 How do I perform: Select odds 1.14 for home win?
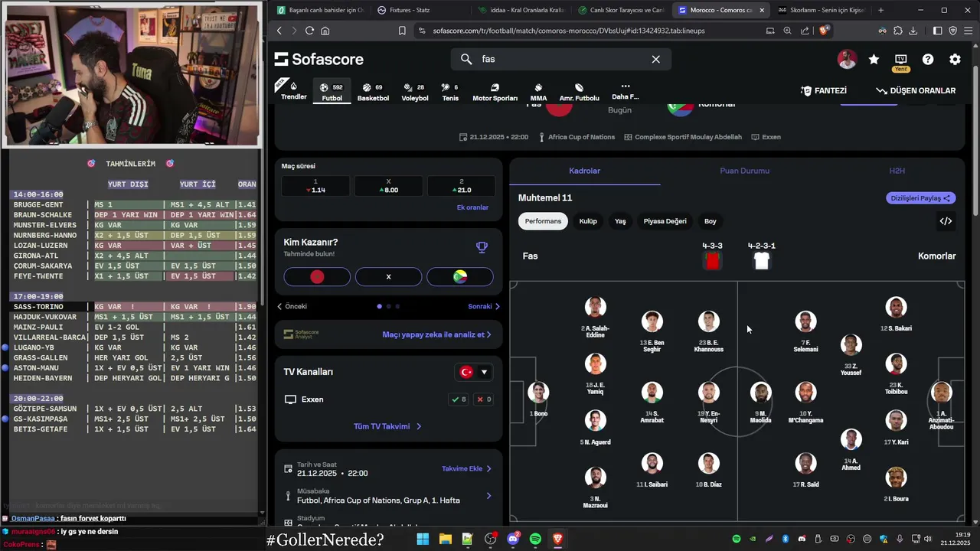315,186
